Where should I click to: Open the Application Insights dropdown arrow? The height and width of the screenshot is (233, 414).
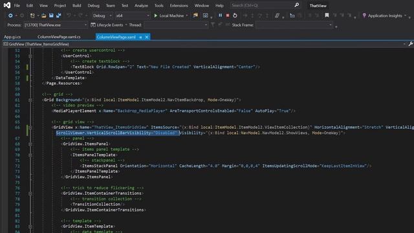coord(406,16)
